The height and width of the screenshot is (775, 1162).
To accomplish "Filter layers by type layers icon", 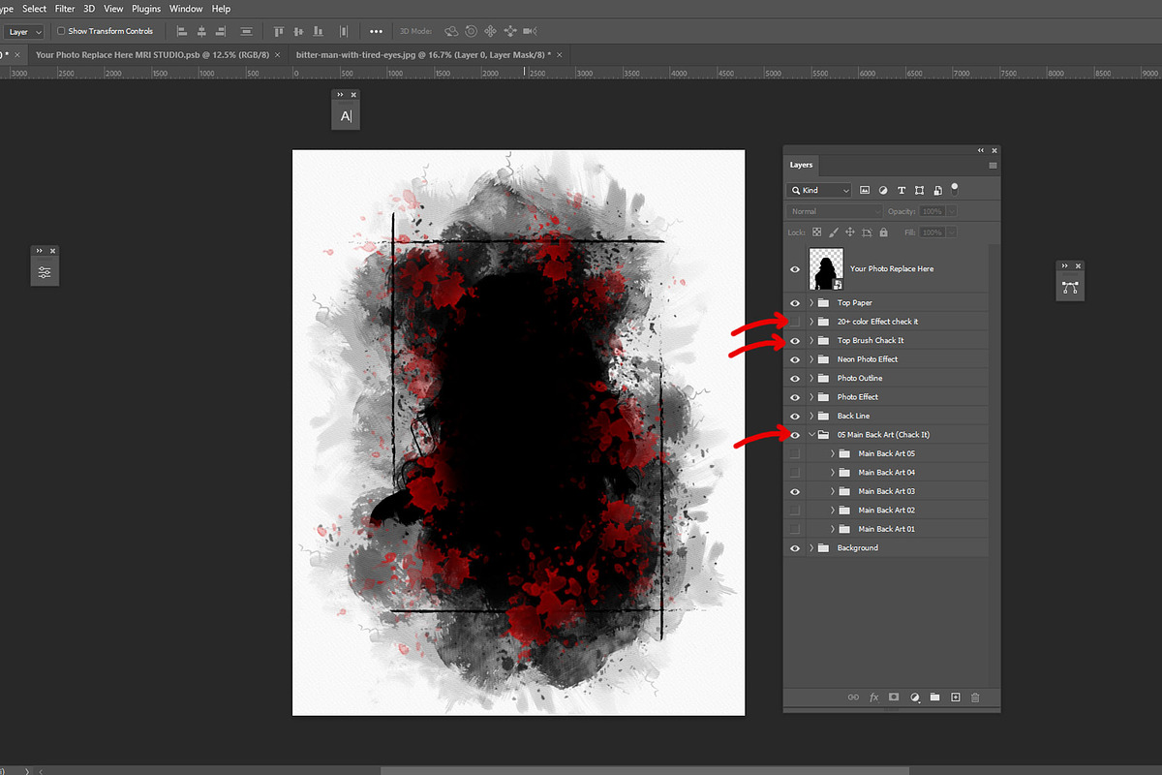I will tap(902, 190).
